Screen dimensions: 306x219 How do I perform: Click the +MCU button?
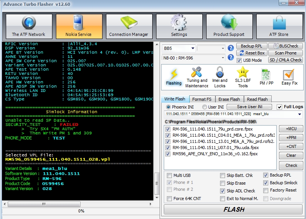pyautogui.click(x=291, y=129)
